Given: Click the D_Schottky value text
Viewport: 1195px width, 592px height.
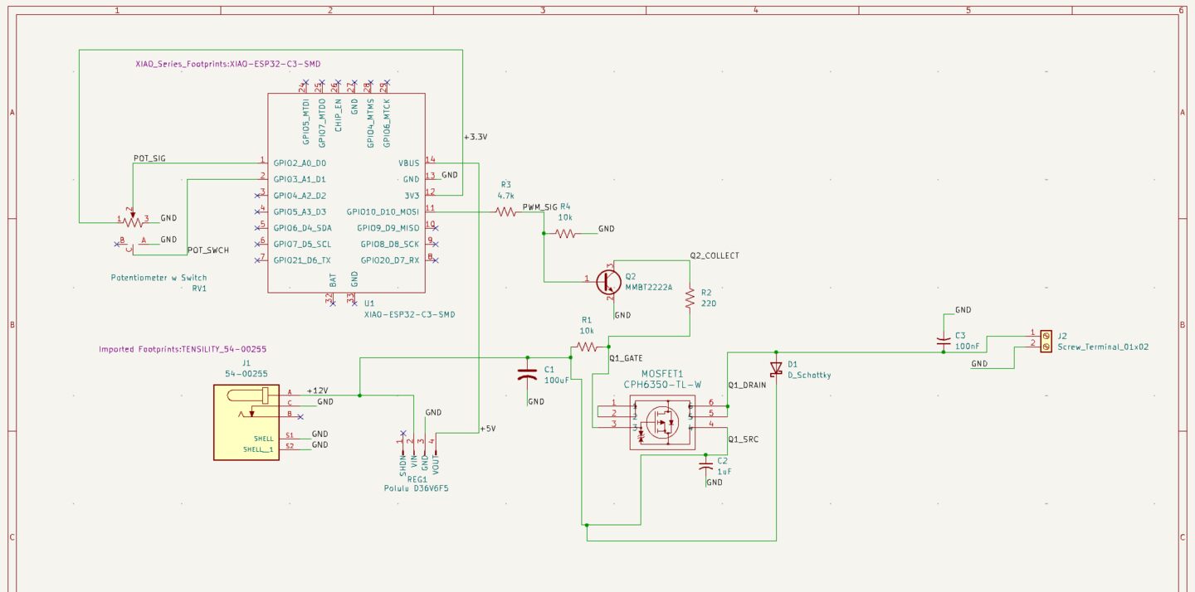Looking at the screenshot, I should 809,376.
